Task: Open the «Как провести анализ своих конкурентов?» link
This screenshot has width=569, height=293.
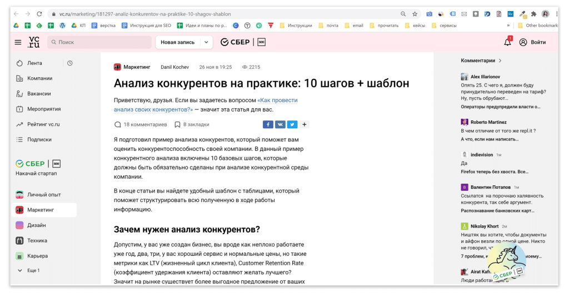Action: (x=206, y=105)
